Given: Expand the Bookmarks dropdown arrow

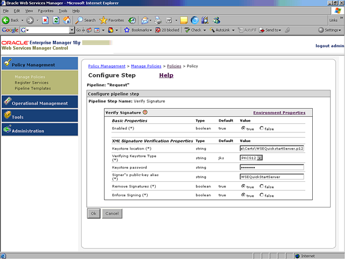Looking at the screenshot, I should click(x=151, y=30).
